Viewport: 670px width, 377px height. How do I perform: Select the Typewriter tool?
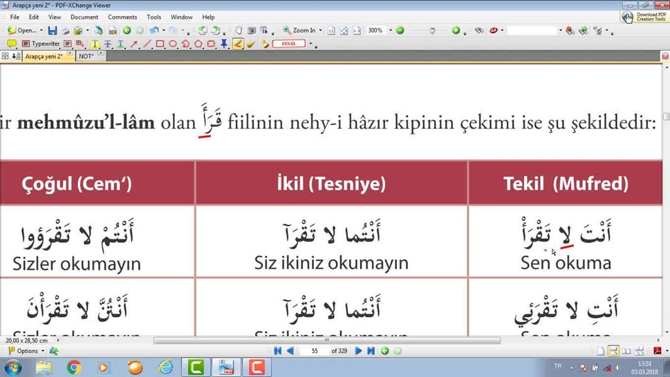click(41, 43)
